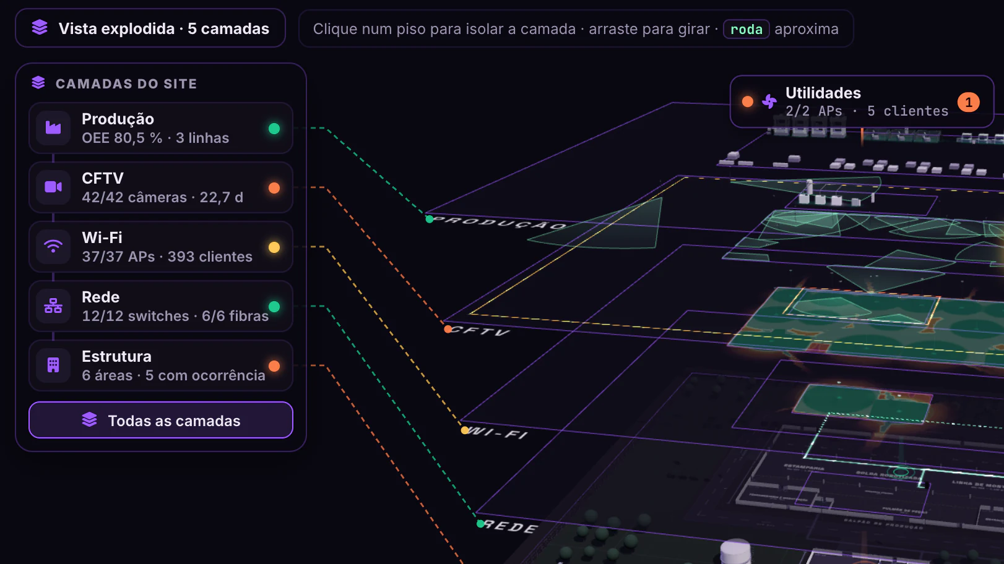
Task: Isolate the CFTV layer card
Action: 161,187
